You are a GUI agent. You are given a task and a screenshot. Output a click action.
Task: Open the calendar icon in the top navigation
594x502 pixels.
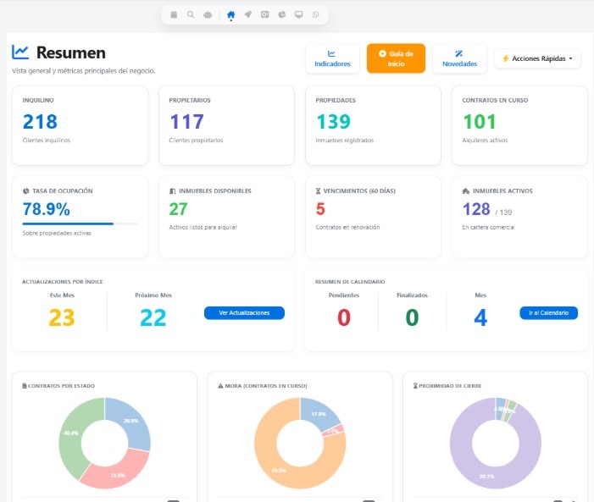(174, 14)
